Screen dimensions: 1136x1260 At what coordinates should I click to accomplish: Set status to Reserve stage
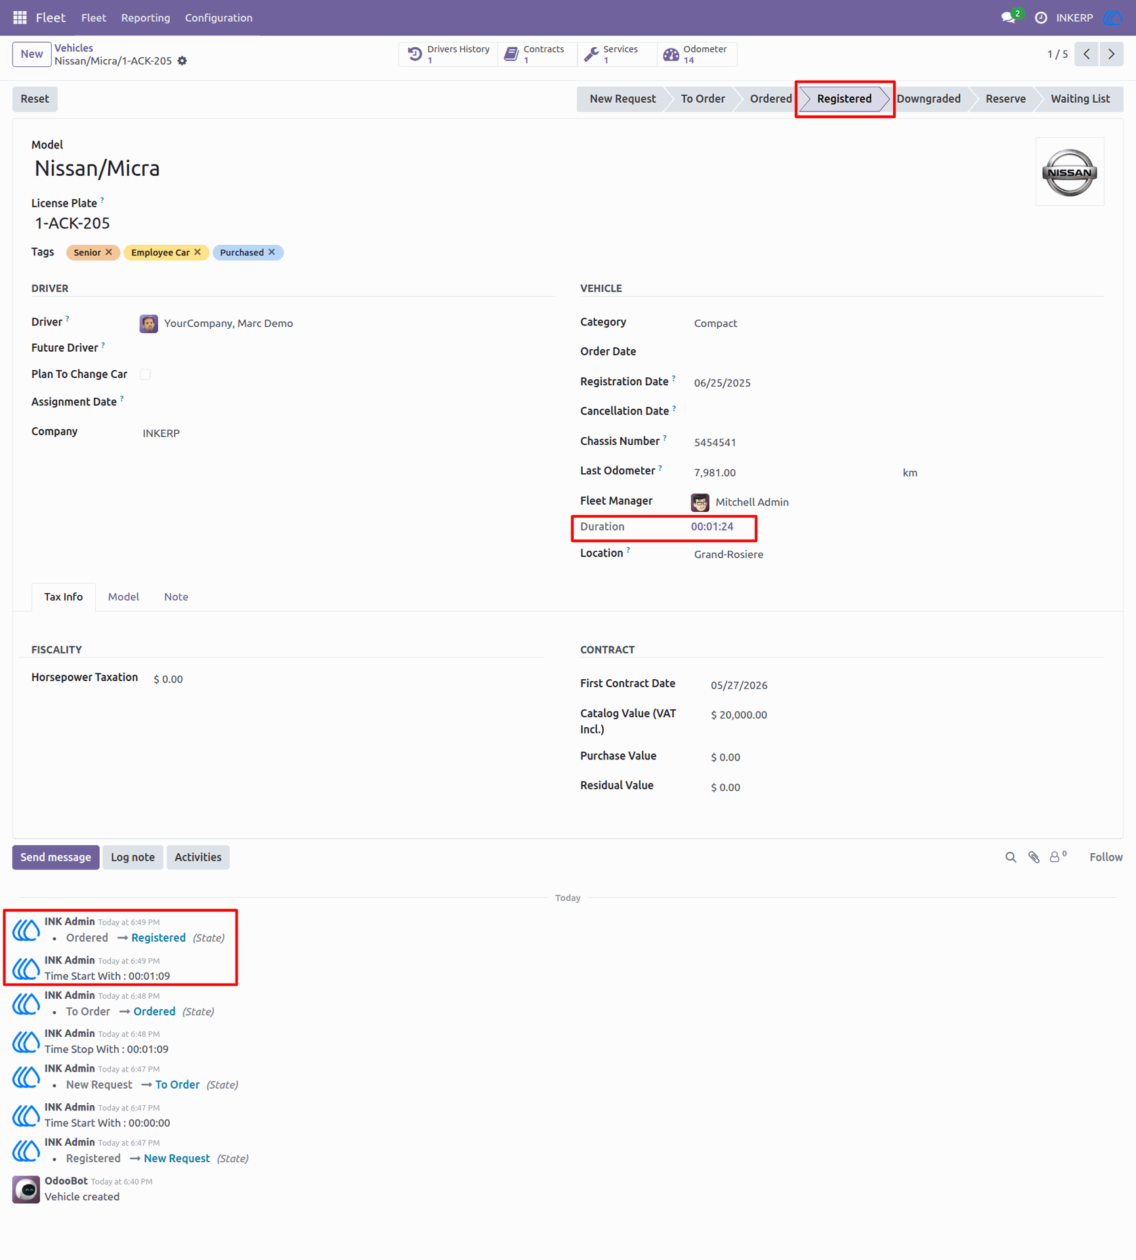pos(1005,99)
